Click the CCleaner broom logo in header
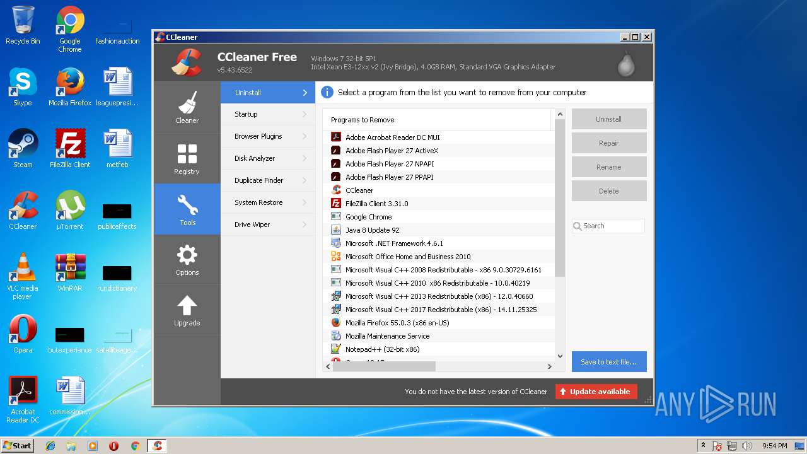This screenshot has height=454, width=807. point(187,62)
